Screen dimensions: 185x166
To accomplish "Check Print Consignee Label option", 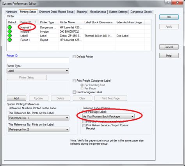I will [74, 92].
